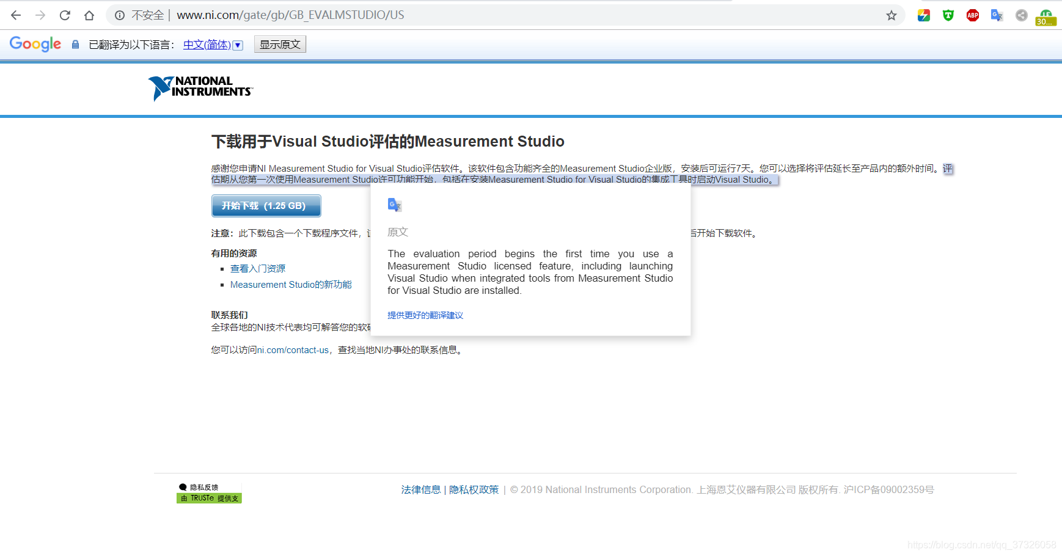The height and width of the screenshot is (556, 1062).
Task: Go to browser home page icon
Action: pyautogui.click(x=89, y=15)
